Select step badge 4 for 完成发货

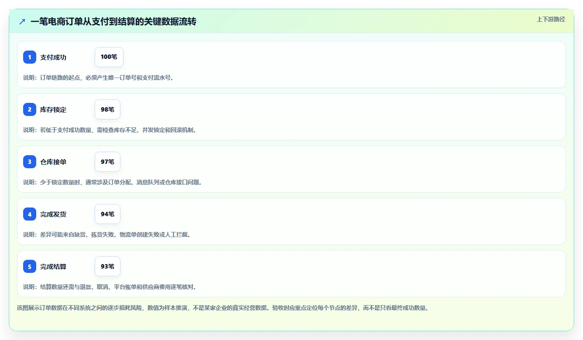tap(30, 214)
